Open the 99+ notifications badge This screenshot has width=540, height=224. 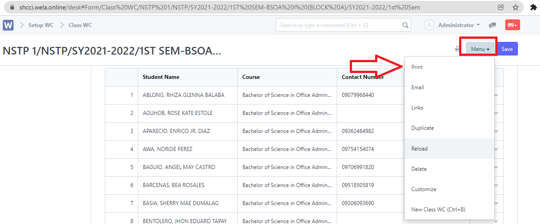pyautogui.click(x=512, y=25)
